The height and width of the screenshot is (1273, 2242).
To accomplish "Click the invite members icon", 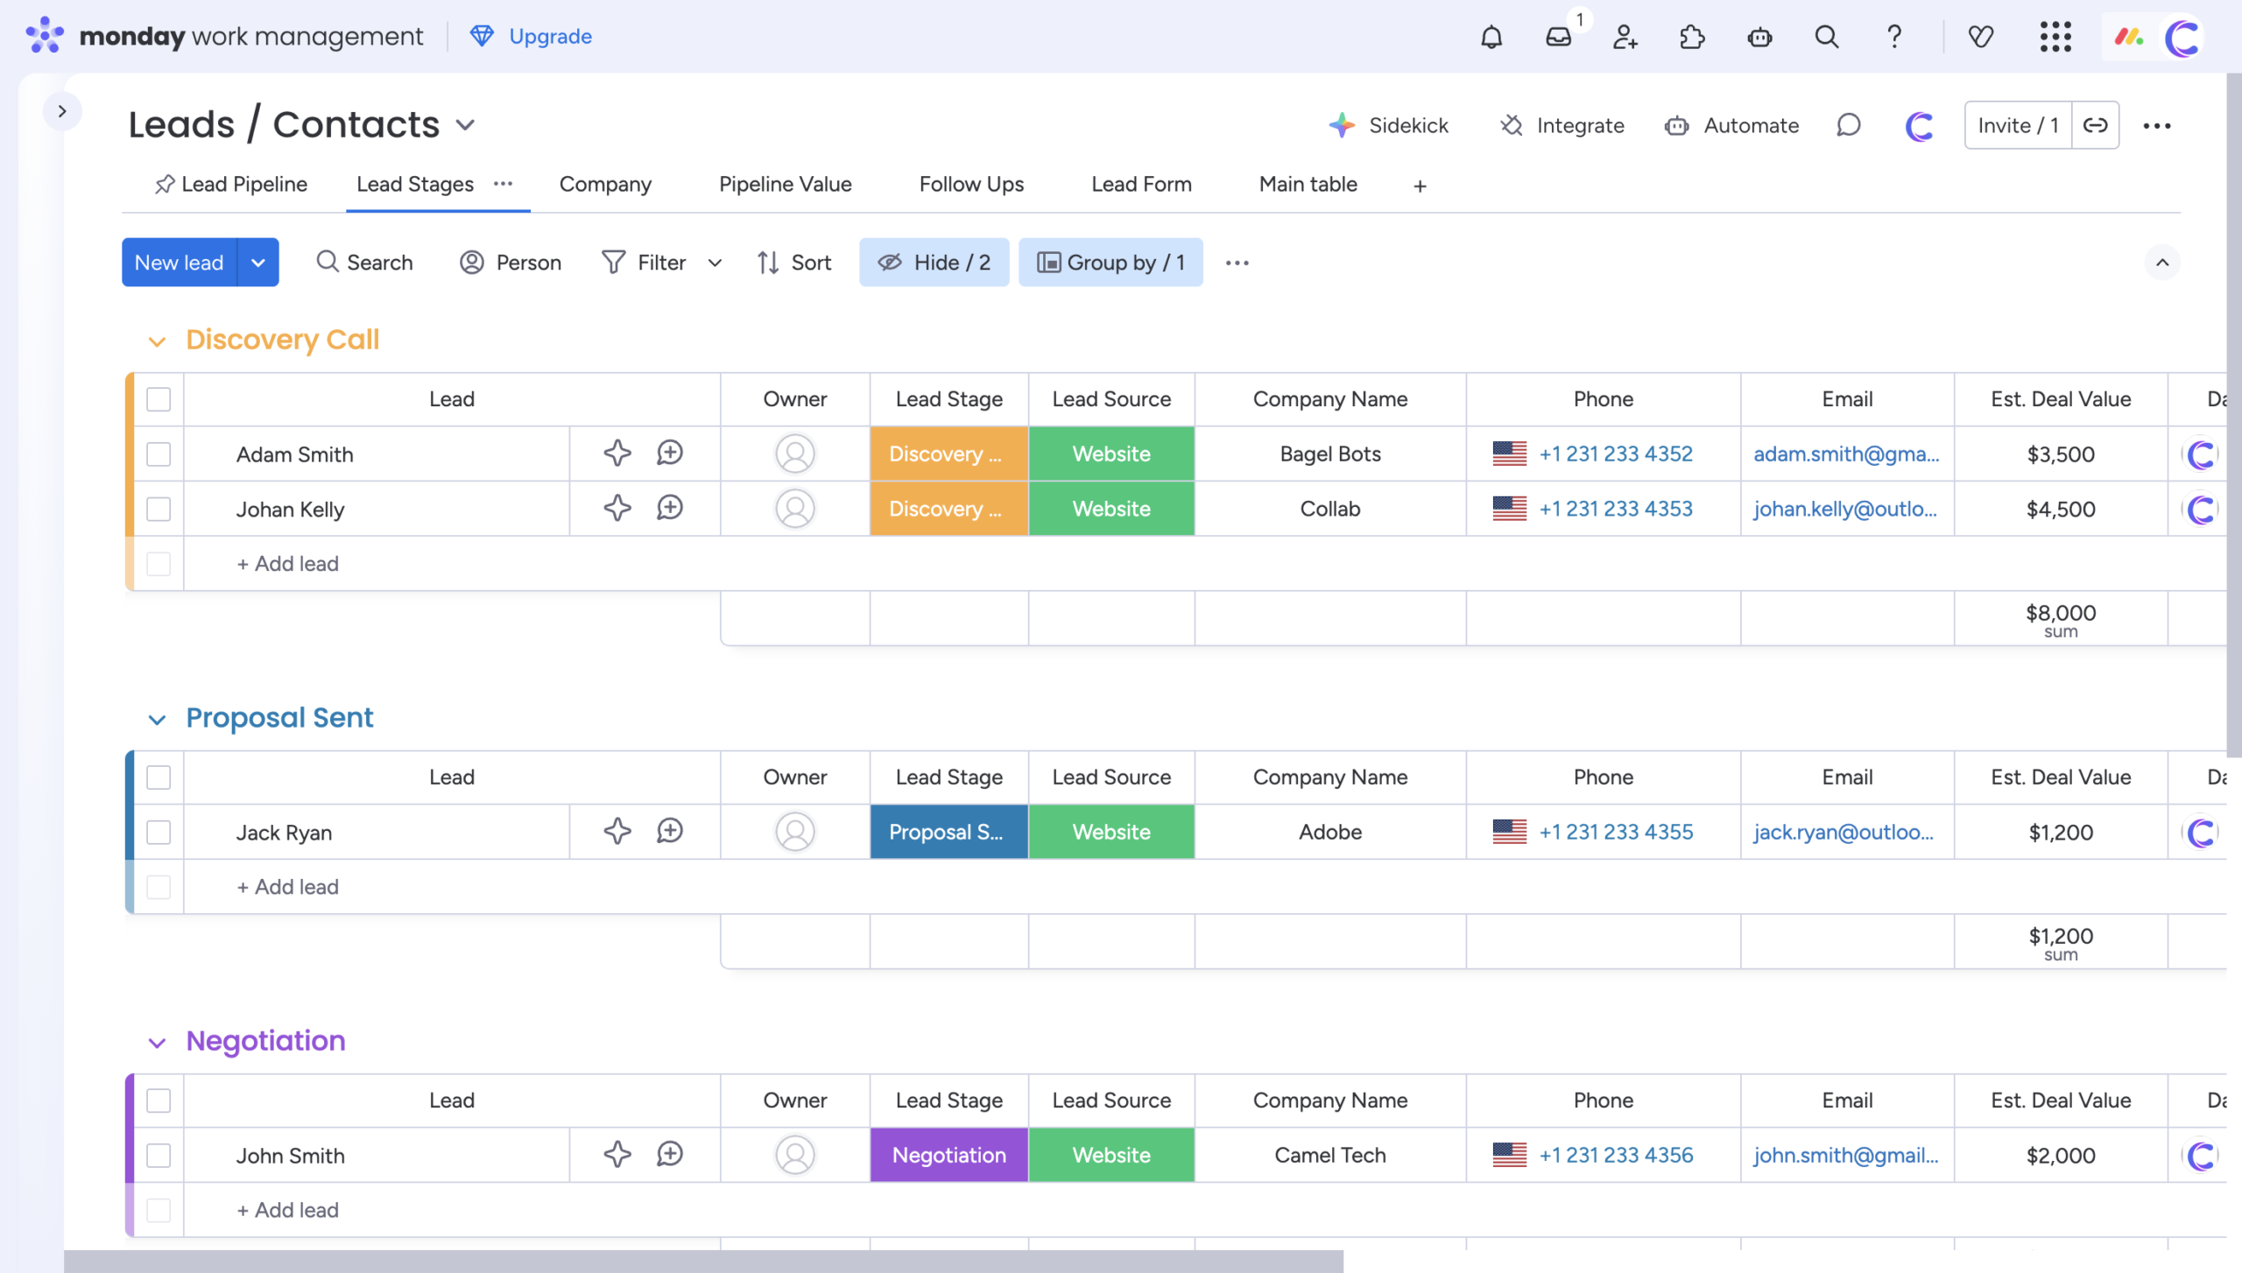I will (x=1625, y=37).
